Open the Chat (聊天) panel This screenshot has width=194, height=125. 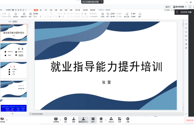pyautogui.click(x=93, y=119)
